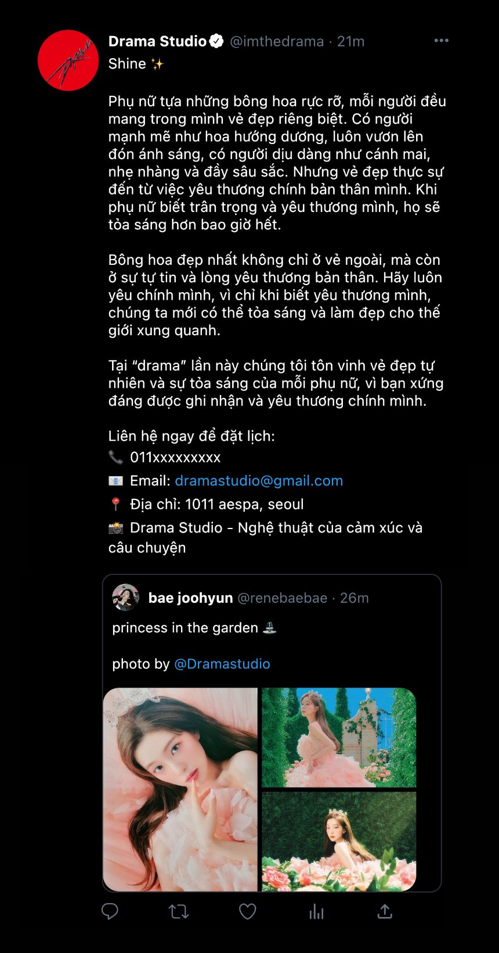Open the 21m tweet timestamp

point(351,41)
